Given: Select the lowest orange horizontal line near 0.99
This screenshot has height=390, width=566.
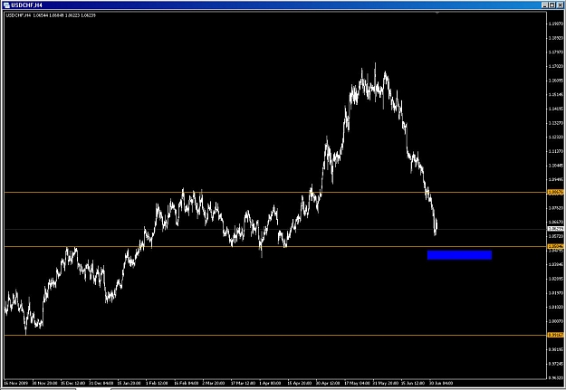Looking at the screenshot, I should pos(274,335).
